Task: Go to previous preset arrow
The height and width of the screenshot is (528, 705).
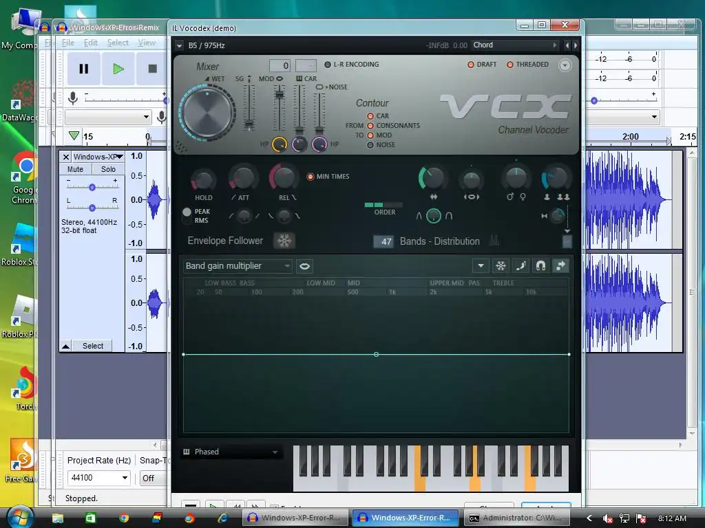Action: pos(567,45)
